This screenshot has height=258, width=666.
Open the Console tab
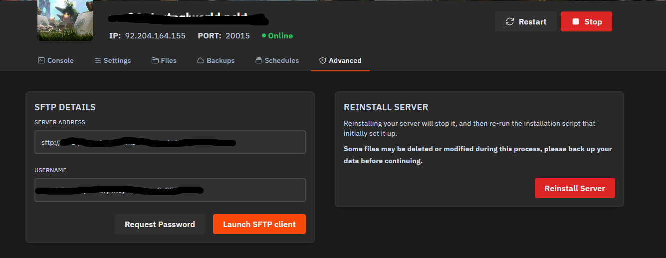pyautogui.click(x=56, y=60)
